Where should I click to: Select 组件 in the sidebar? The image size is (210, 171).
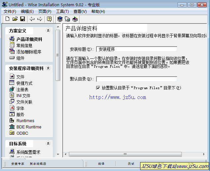(x=20, y=58)
